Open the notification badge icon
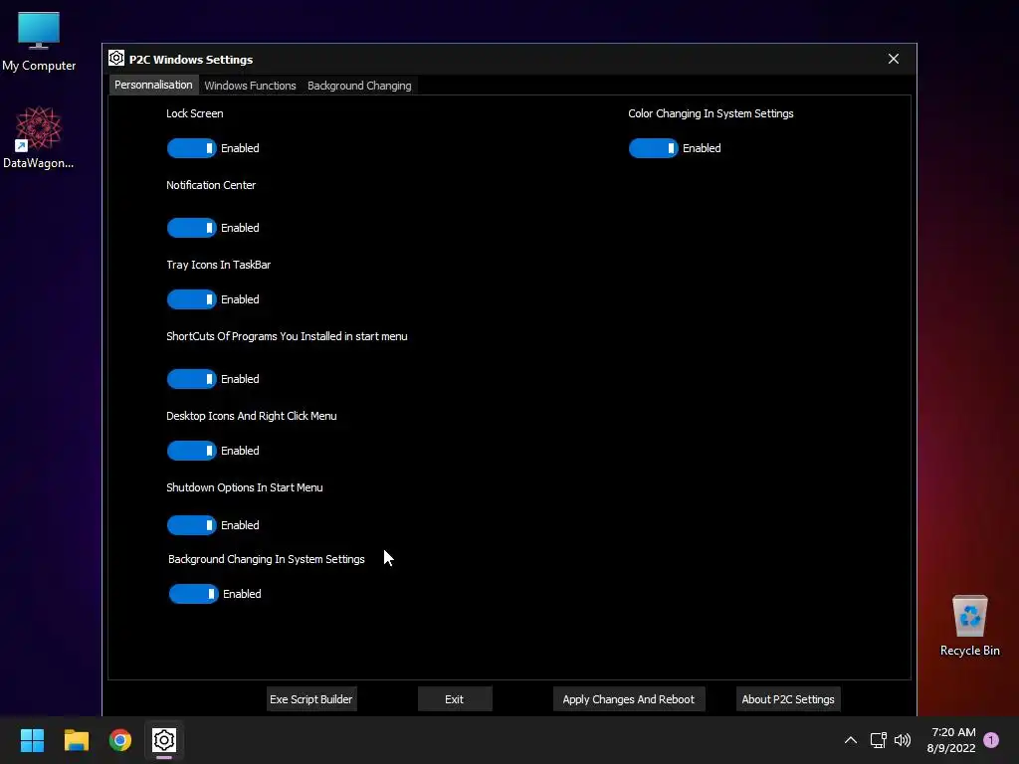1019x764 pixels. (991, 740)
